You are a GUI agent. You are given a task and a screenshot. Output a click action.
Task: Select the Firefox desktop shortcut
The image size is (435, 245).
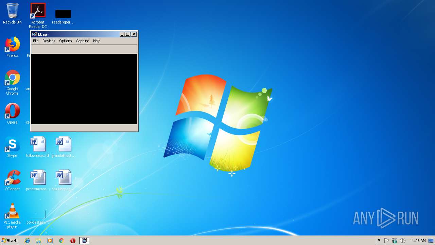point(12,47)
